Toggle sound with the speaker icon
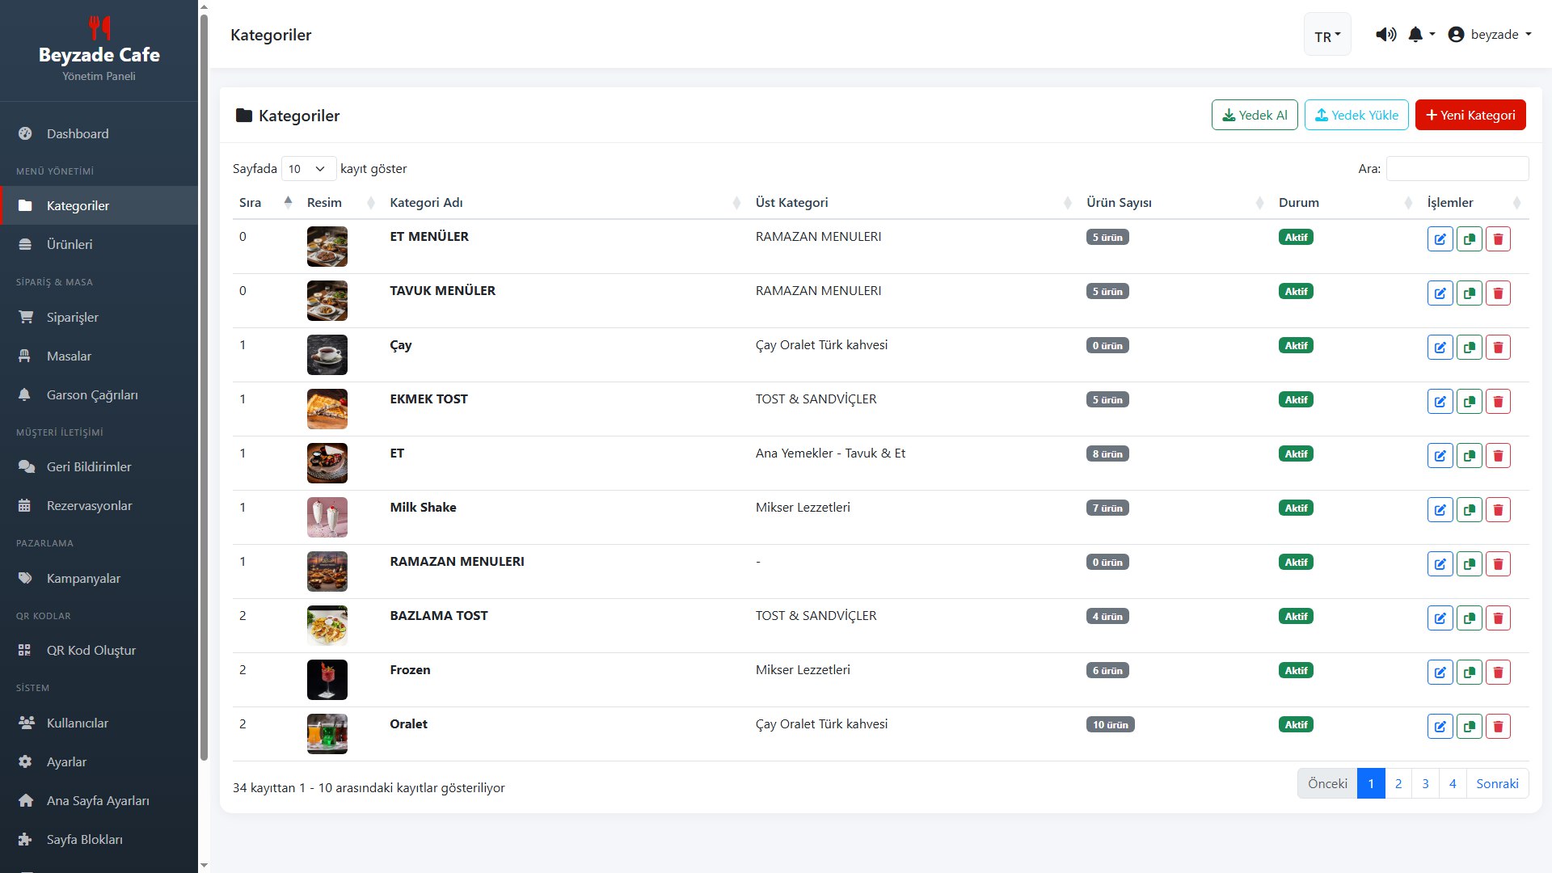Screen dimensions: 1552x873 [1385, 35]
